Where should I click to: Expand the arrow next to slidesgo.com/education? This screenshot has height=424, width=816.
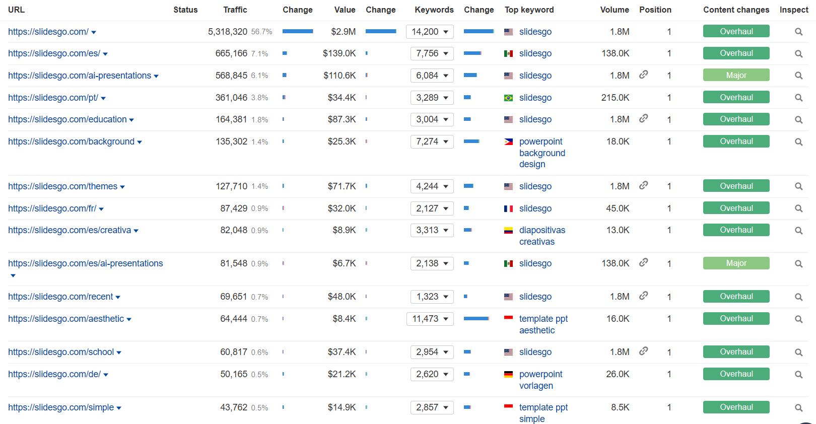click(131, 120)
